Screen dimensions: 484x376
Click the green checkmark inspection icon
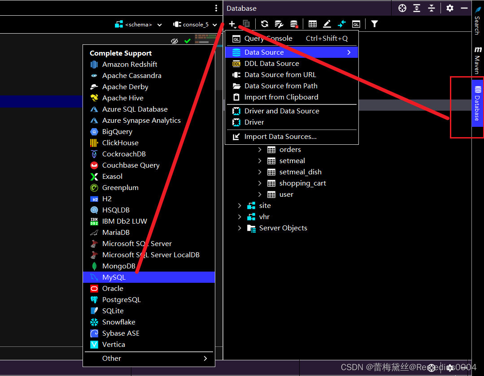click(x=187, y=41)
